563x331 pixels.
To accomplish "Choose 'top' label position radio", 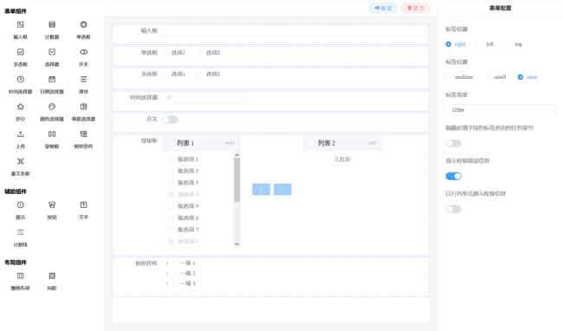I will (508, 44).
